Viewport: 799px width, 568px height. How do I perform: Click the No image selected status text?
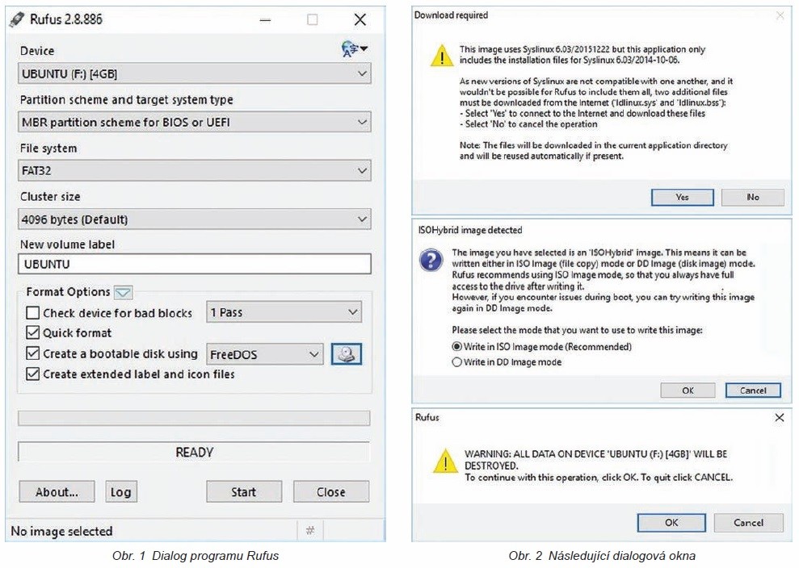(x=61, y=531)
